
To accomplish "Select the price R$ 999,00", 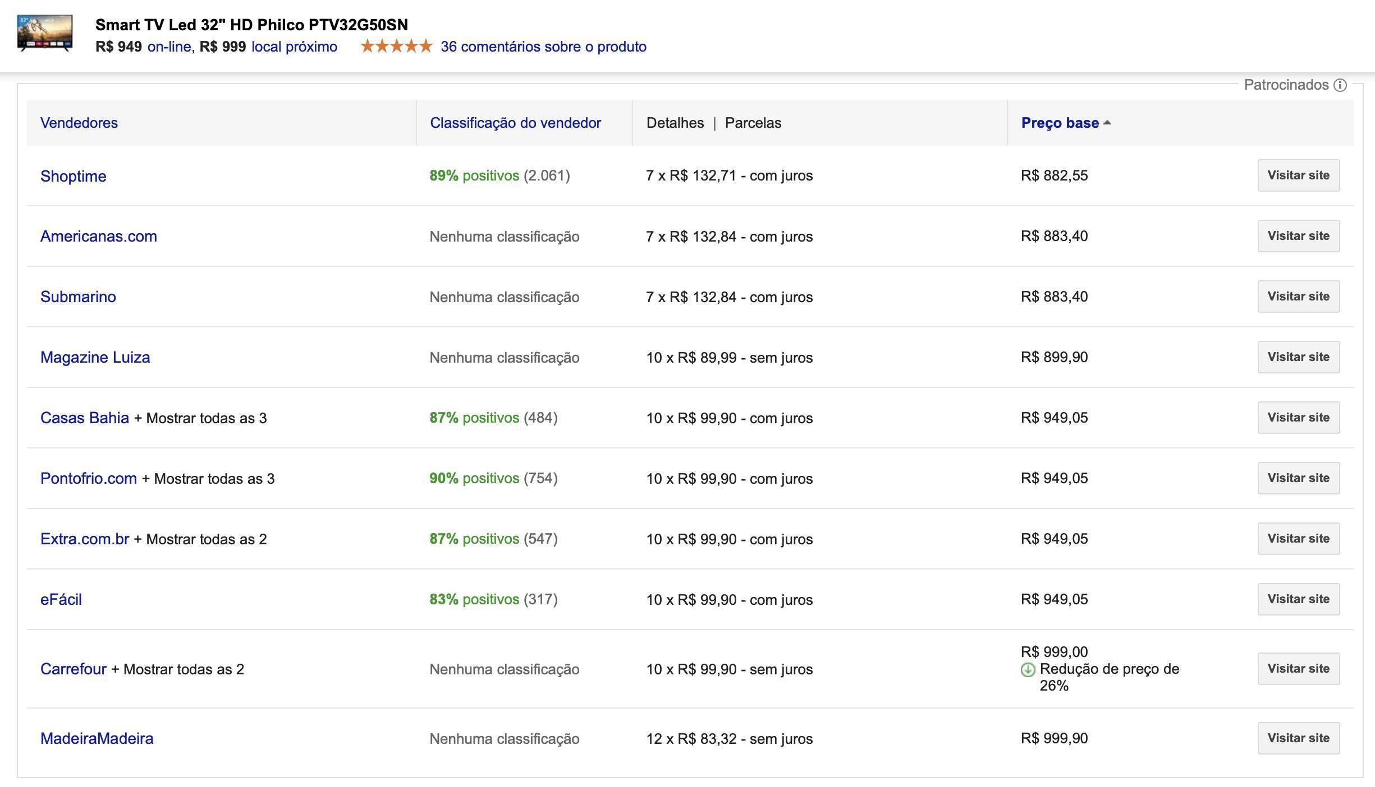I will pyautogui.click(x=1054, y=652).
